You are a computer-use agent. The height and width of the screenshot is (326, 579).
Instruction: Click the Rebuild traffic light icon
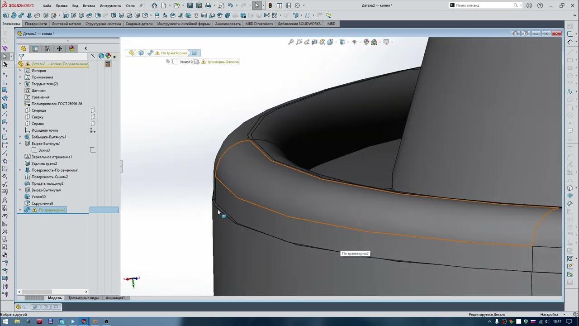[x=270, y=5]
